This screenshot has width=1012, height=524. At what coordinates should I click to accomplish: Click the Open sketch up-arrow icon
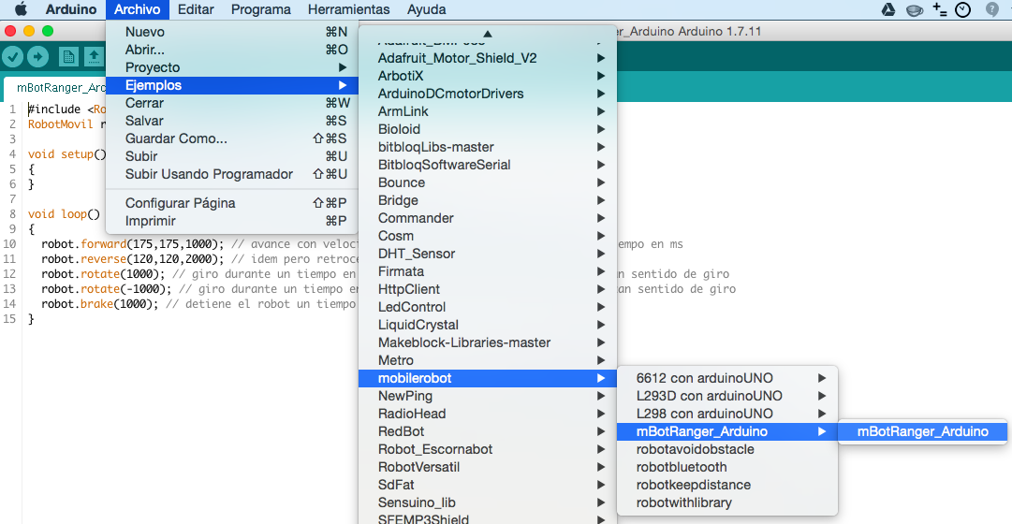[94, 57]
